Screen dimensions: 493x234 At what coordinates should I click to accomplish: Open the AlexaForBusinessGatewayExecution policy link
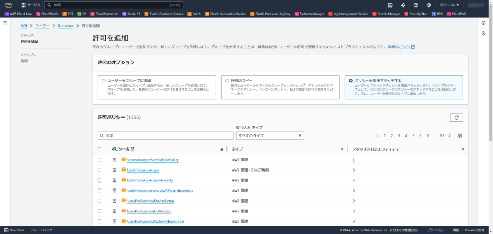[x=155, y=222]
